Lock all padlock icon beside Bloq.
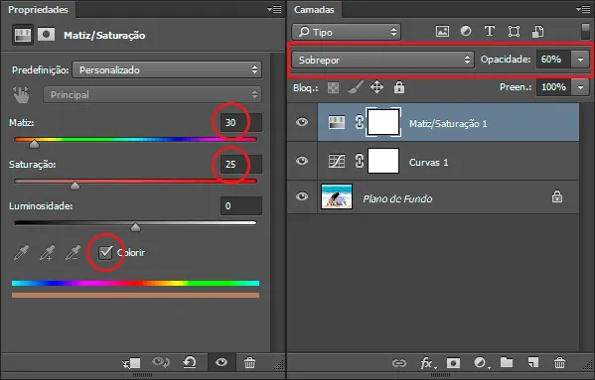Viewport: 595px width, 380px height. click(398, 87)
